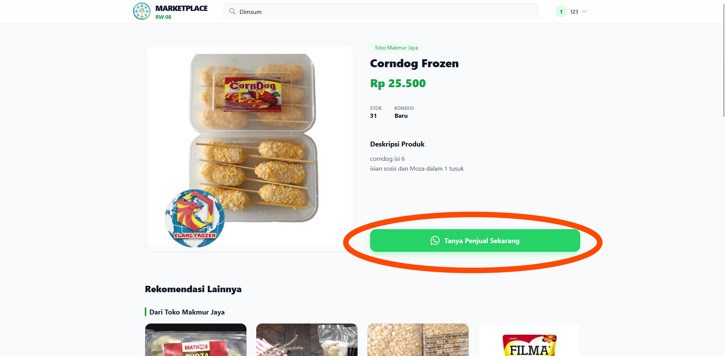The image size is (725, 356).
Task: Focus the search field containing "Dimsum"
Action: (382, 12)
